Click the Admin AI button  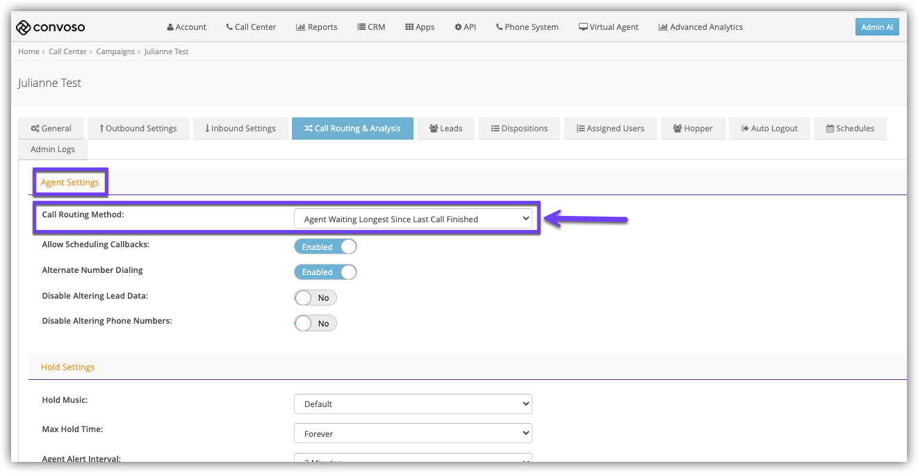pyautogui.click(x=877, y=27)
